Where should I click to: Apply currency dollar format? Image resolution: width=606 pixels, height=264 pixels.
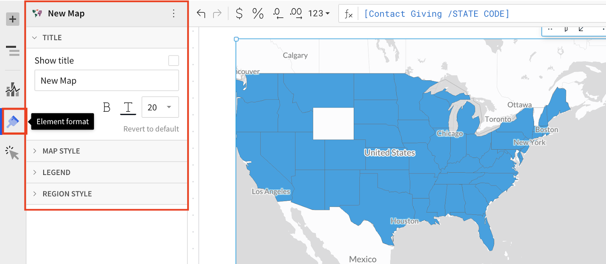[239, 14]
